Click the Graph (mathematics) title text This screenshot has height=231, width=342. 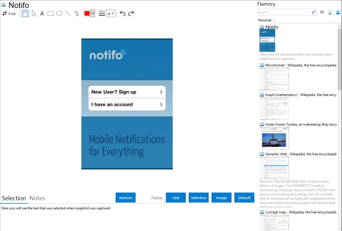301,95
